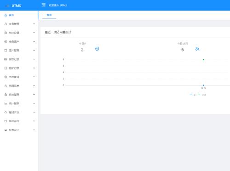Click the blue location pin icon
This screenshot has height=171, width=230.
(97, 49)
